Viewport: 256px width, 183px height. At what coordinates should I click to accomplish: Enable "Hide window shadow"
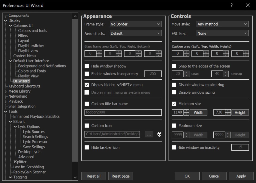tap(87, 66)
